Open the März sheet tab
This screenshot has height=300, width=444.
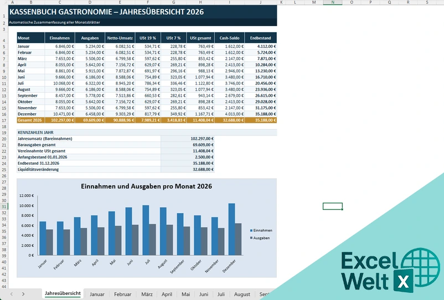pos(147,294)
